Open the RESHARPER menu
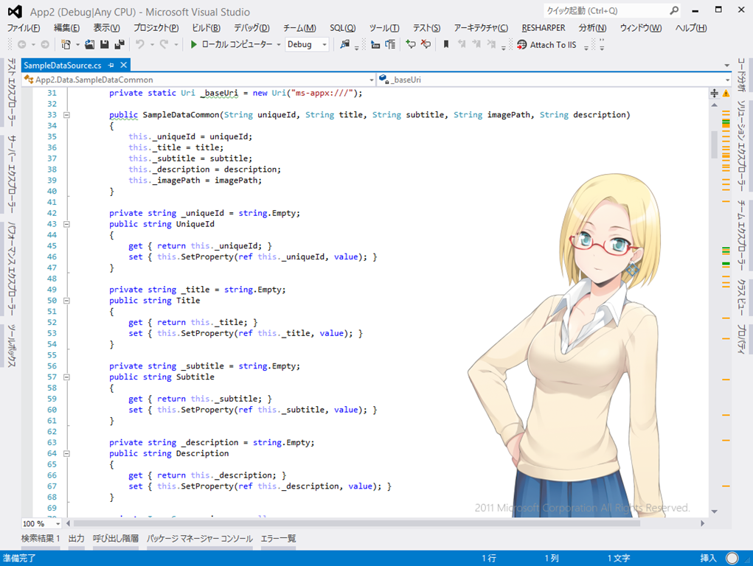Viewport: 753px width, 566px height. 543,28
